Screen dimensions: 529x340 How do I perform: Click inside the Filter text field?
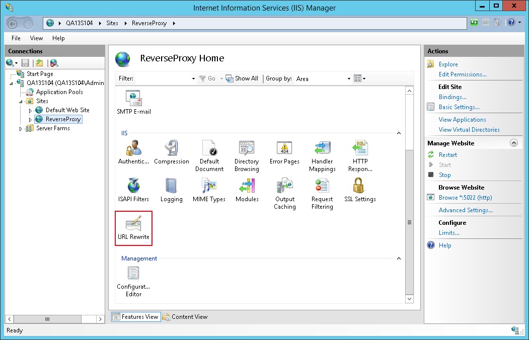click(x=163, y=79)
